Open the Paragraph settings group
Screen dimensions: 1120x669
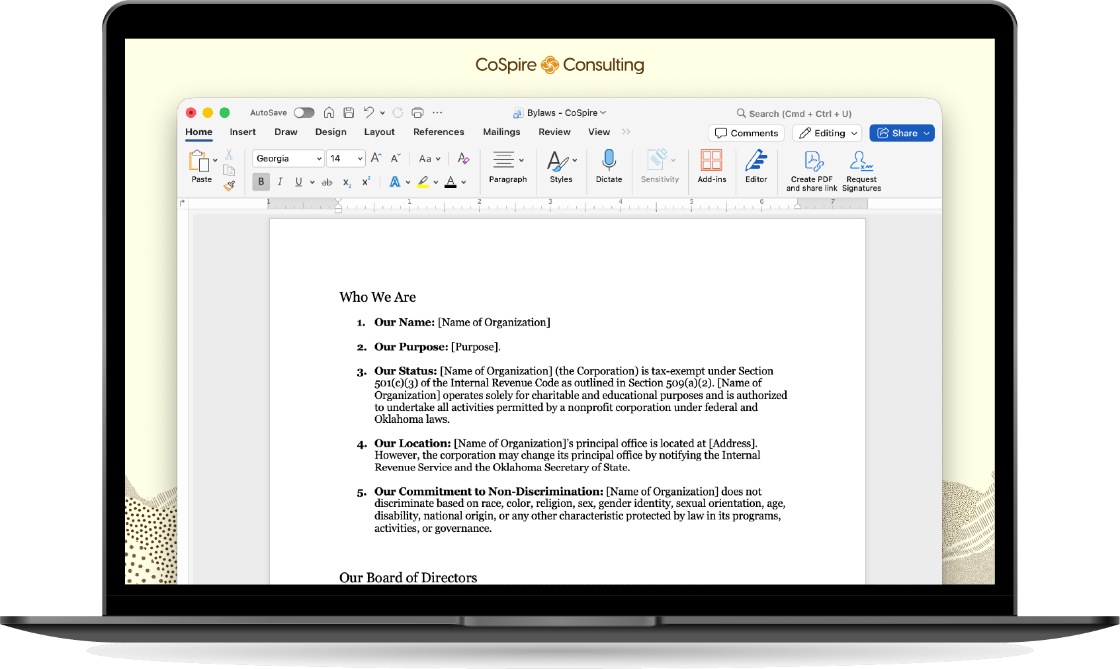508,167
